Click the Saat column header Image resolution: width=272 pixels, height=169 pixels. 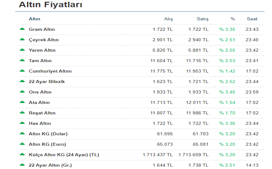(x=252, y=19)
